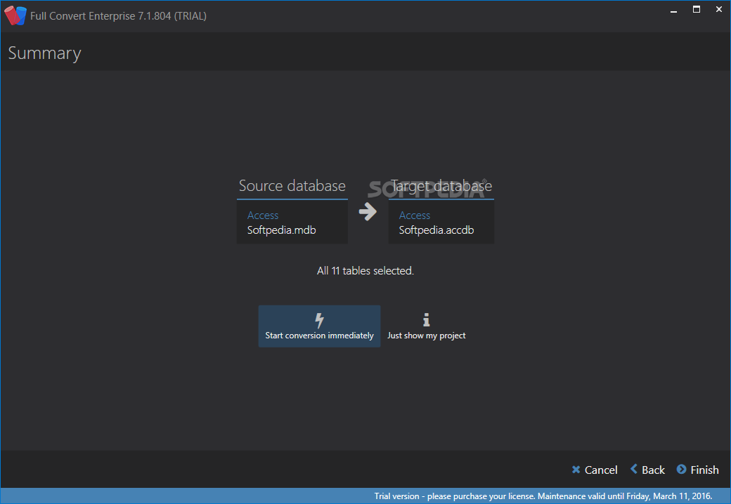Click the Cancel button
The width and height of the screenshot is (731, 504).
pyautogui.click(x=595, y=470)
